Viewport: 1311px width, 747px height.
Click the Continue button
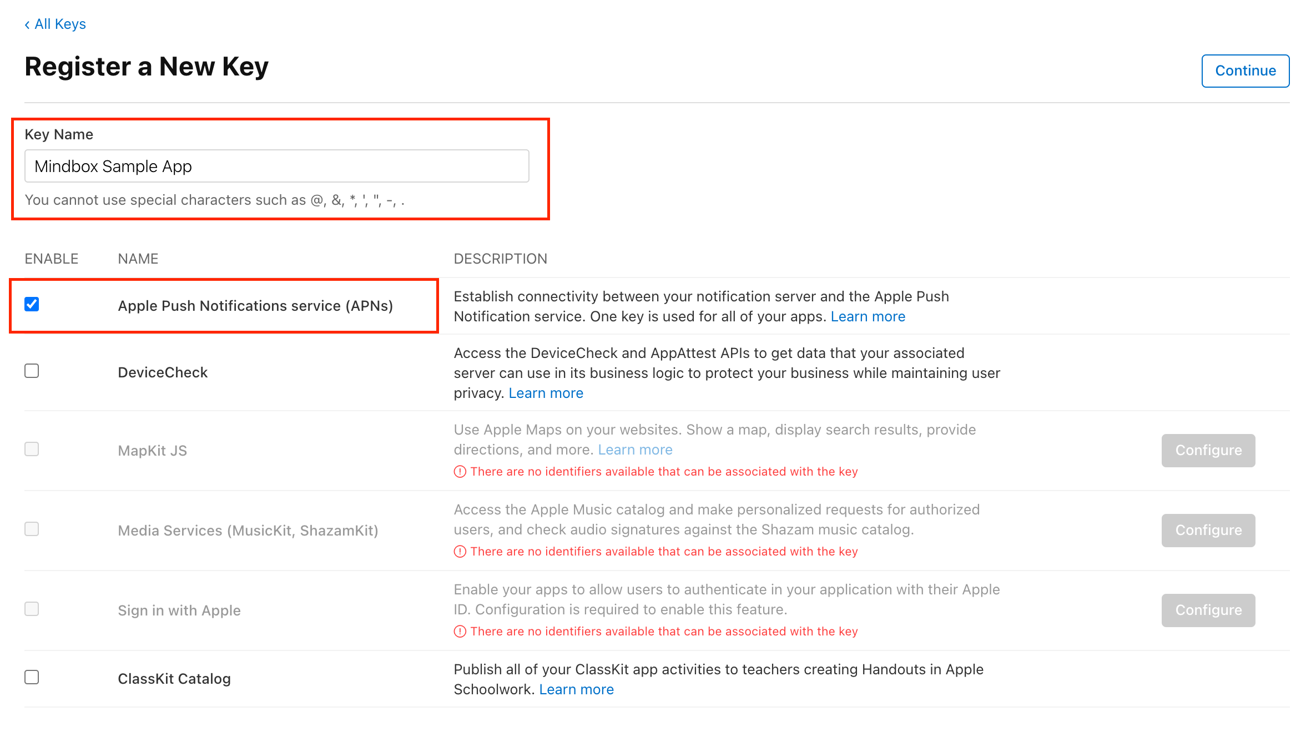point(1245,70)
